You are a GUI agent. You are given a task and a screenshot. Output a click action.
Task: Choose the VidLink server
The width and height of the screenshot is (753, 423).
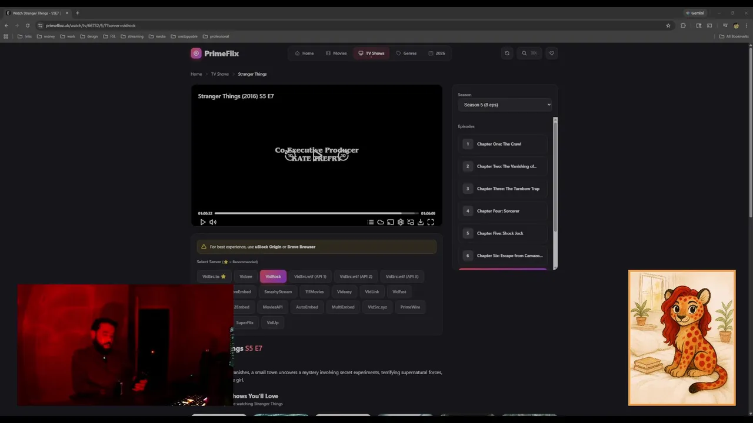372,291
